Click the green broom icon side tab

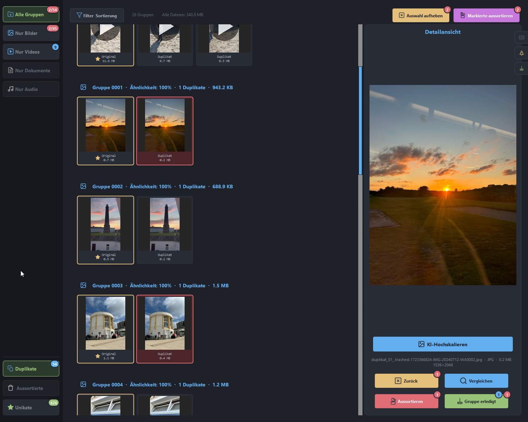pos(521,68)
